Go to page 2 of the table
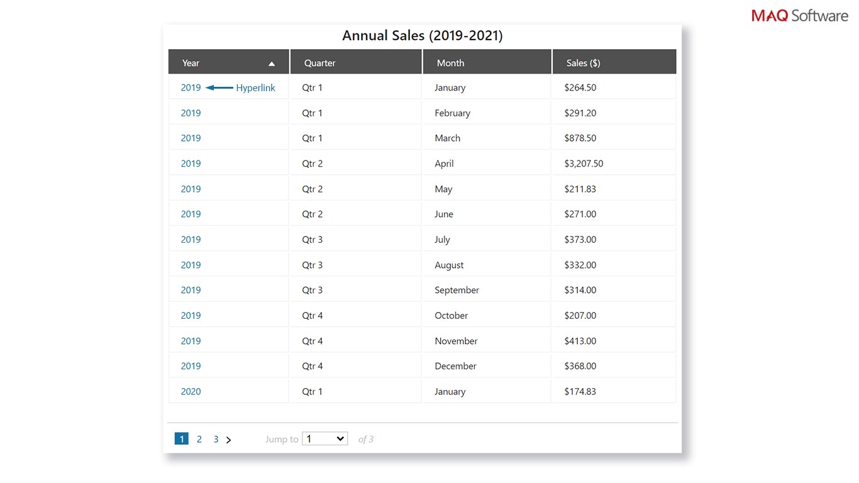The width and height of the screenshot is (859, 483). coord(199,439)
